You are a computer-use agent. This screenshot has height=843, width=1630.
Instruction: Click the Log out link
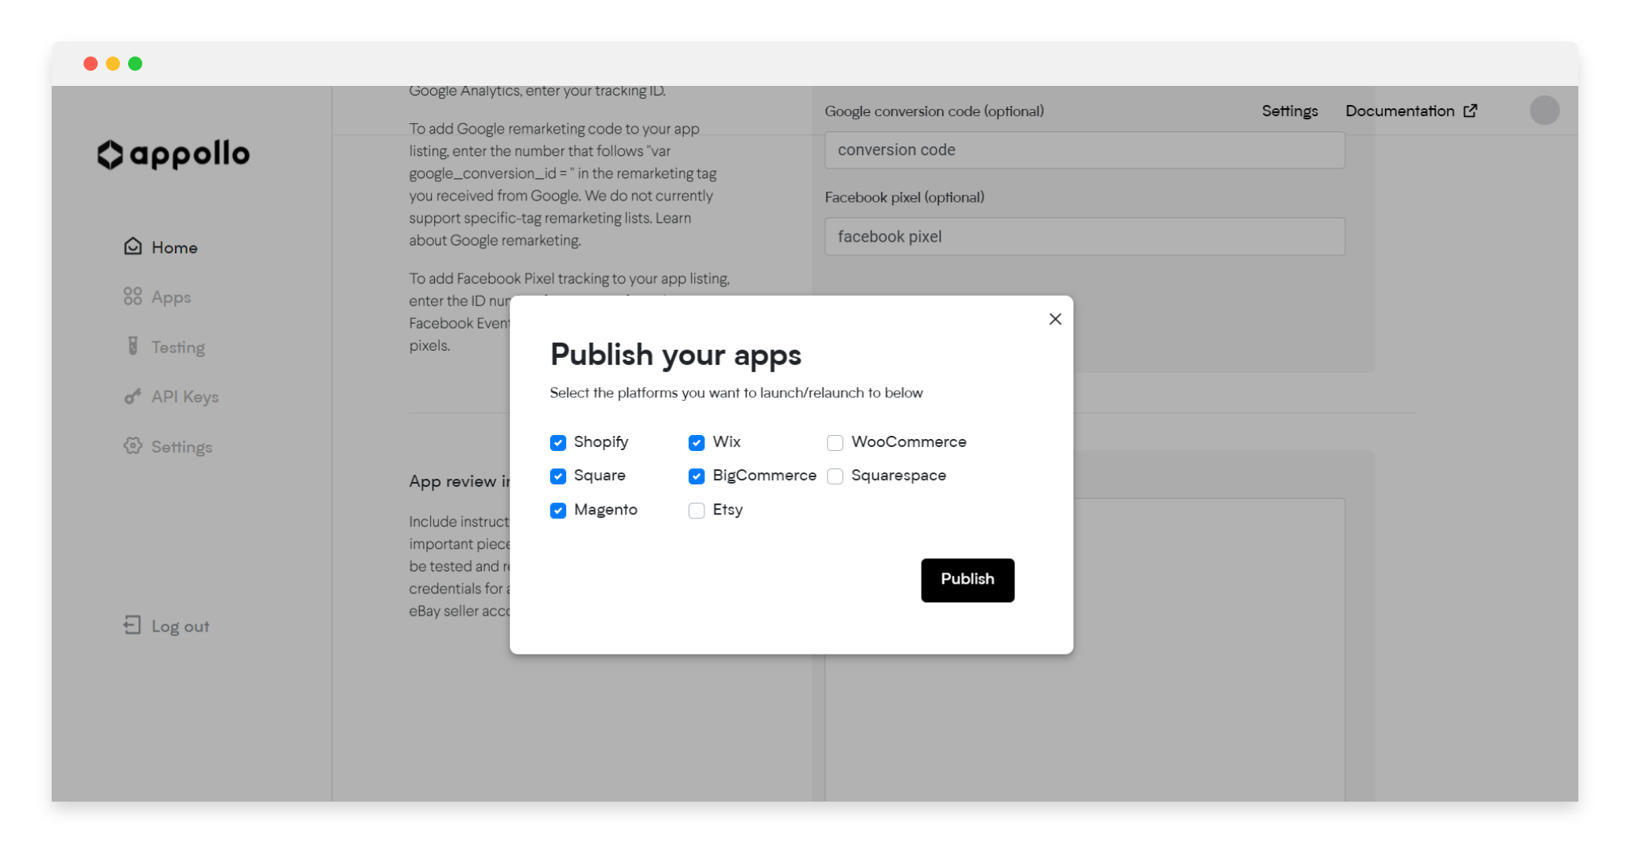pos(166,626)
